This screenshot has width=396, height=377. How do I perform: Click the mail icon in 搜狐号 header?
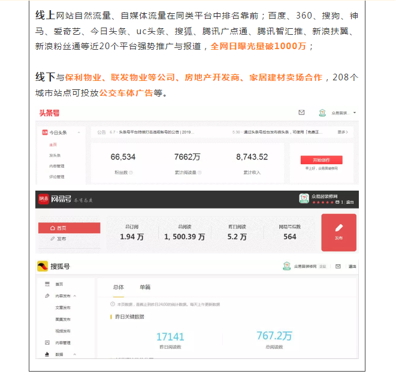coord(338,266)
